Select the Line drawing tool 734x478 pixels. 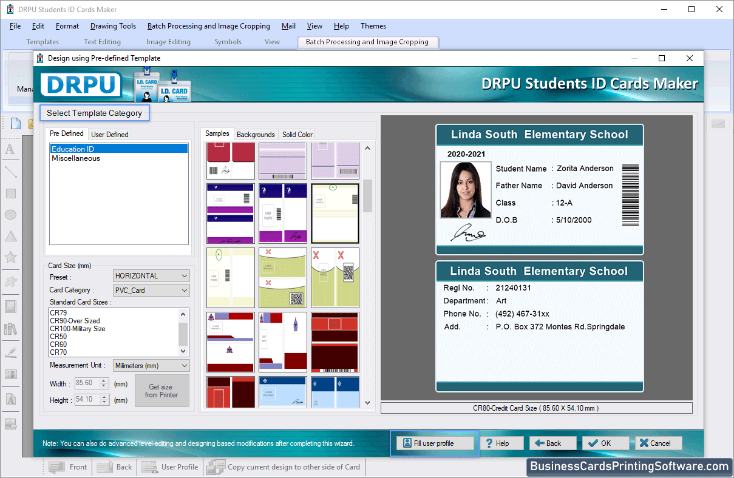(x=10, y=172)
